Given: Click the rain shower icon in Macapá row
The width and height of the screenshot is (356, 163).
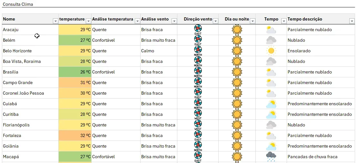Looking at the screenshot, I should [x=271, y=157].
